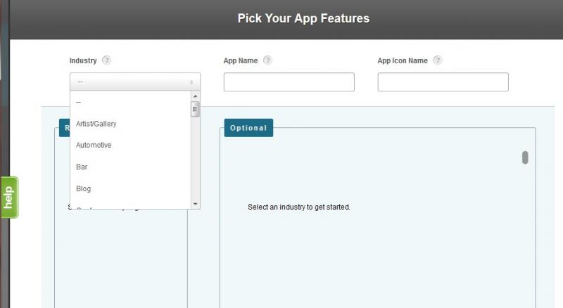The height and width of the screenshot is (308, 563).
Task: Toggle the Industry select arrow indicator
Action: (x=191, y=82)
